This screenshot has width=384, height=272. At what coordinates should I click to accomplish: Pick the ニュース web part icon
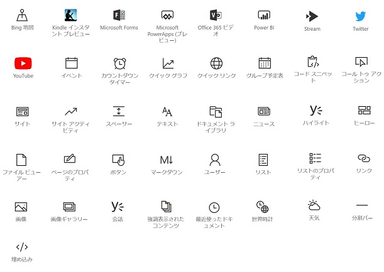(x=264, y=111)
